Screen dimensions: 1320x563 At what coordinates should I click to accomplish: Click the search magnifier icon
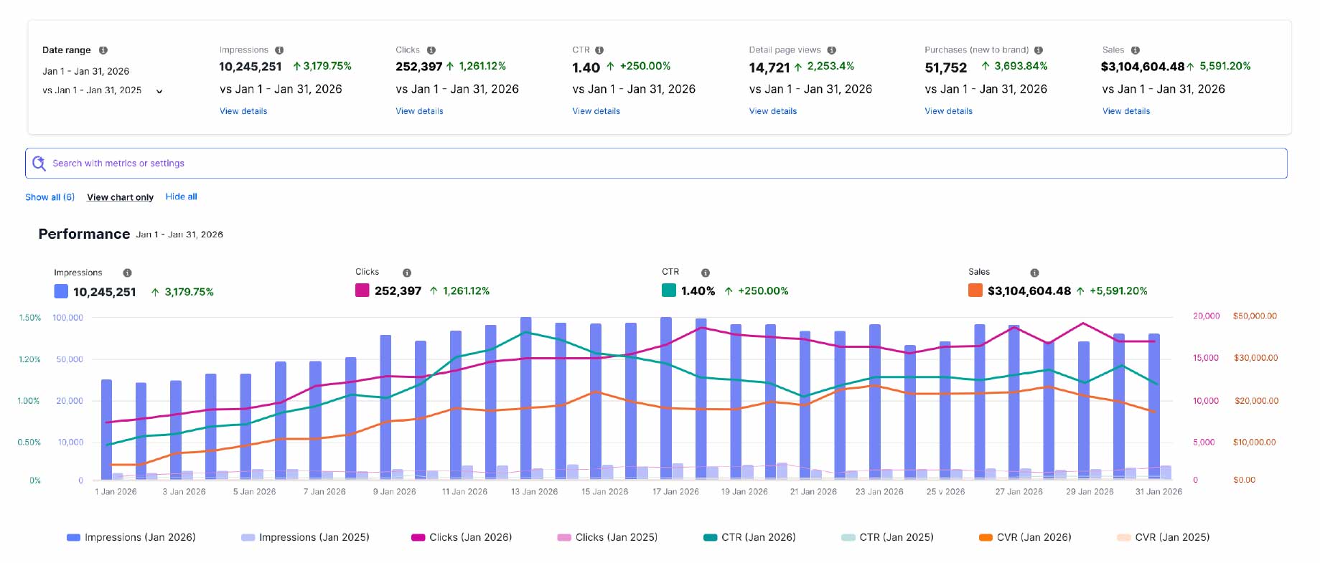39,164
